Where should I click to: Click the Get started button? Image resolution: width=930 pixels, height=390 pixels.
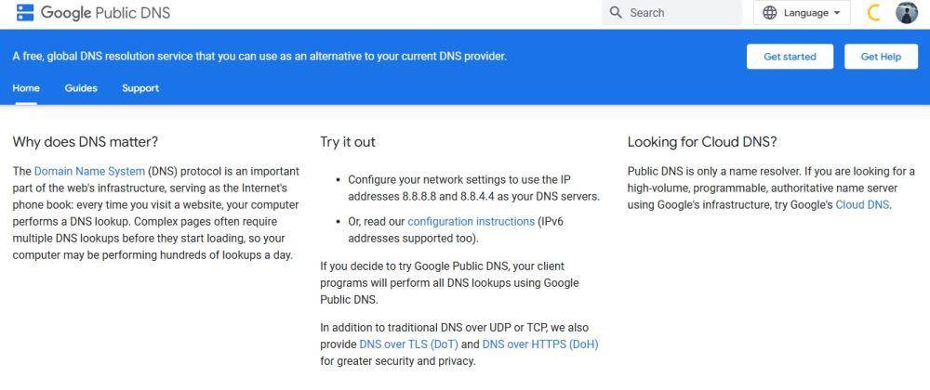(x=790, y=57)
